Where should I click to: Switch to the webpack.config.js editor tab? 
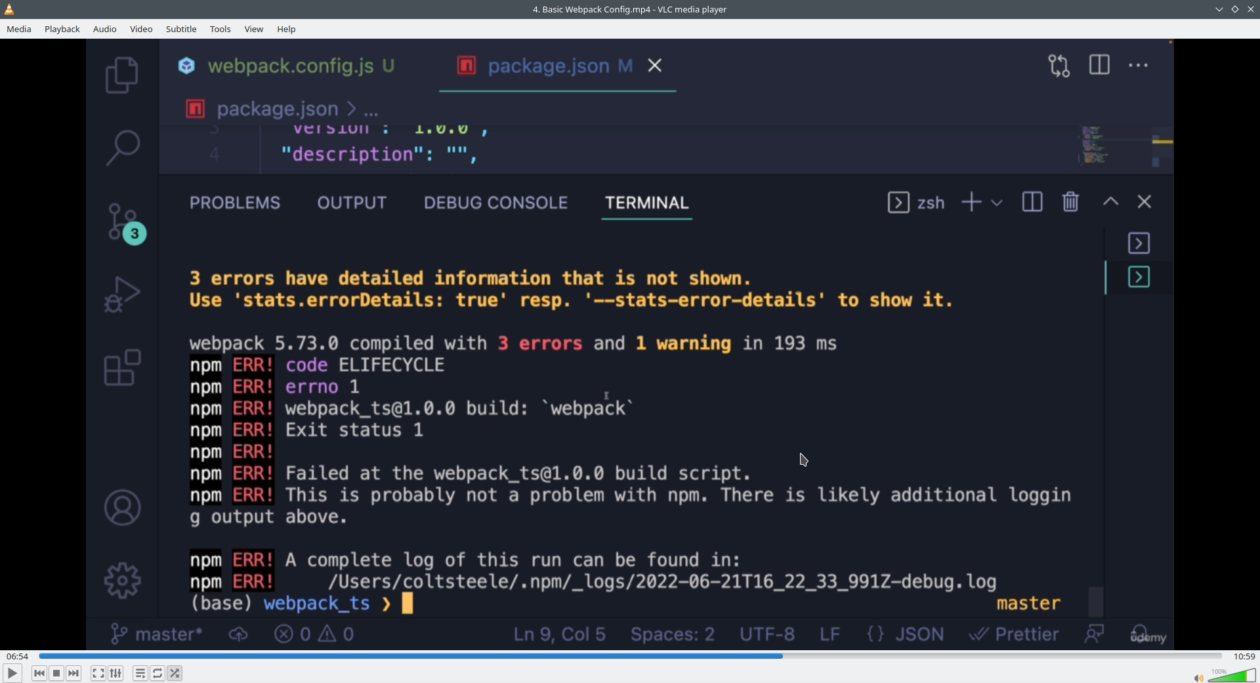click(x=287, y=66)
